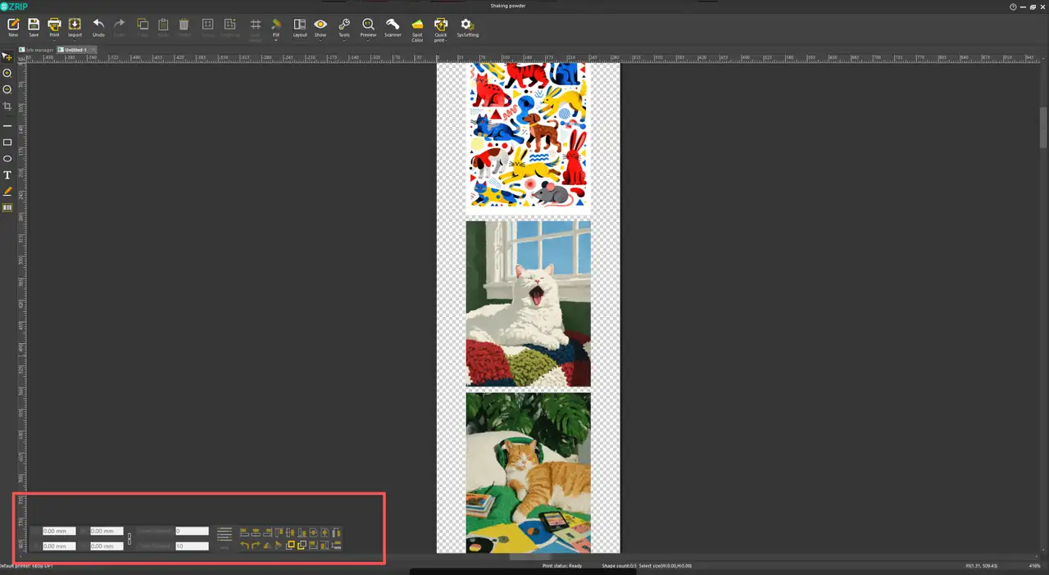Rotate selection counterclockwise
The height and width of the screenshot is (575, 1049).
point(244,546)
